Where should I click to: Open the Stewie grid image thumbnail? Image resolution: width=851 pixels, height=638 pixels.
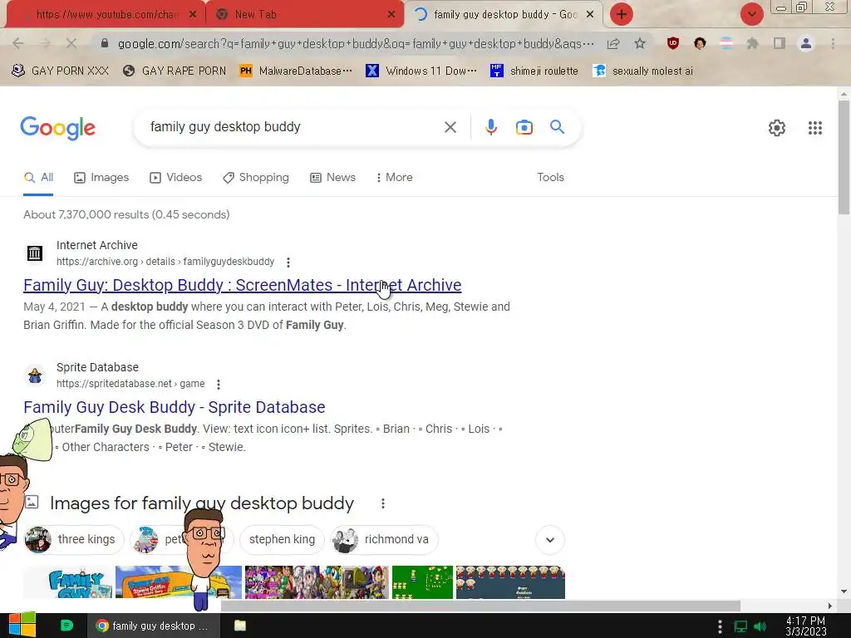(x=510, y=582)
